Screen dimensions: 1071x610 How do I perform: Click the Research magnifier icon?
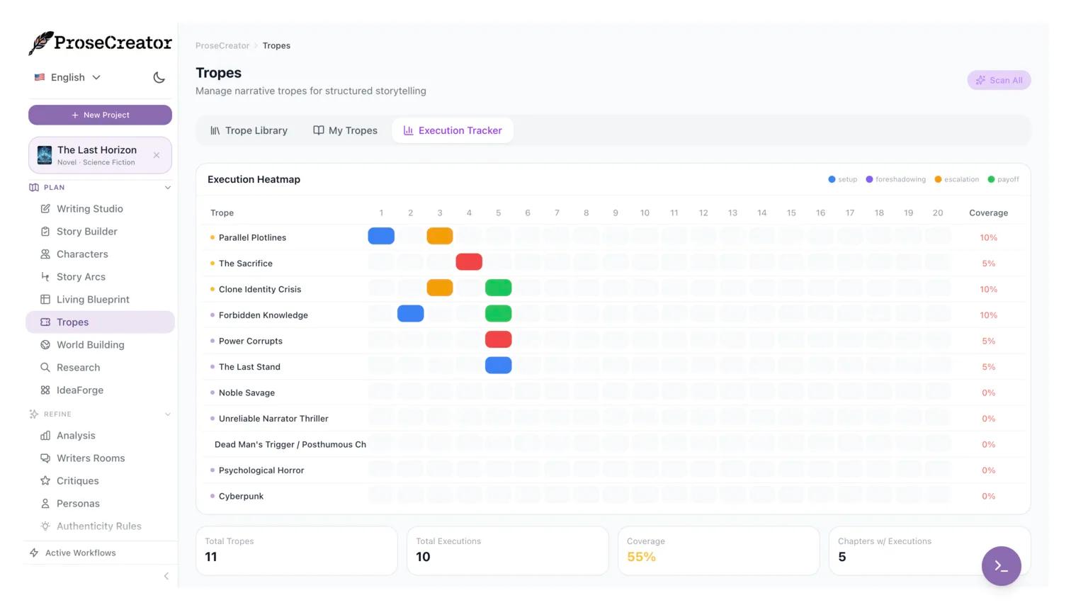coord(45,368)
